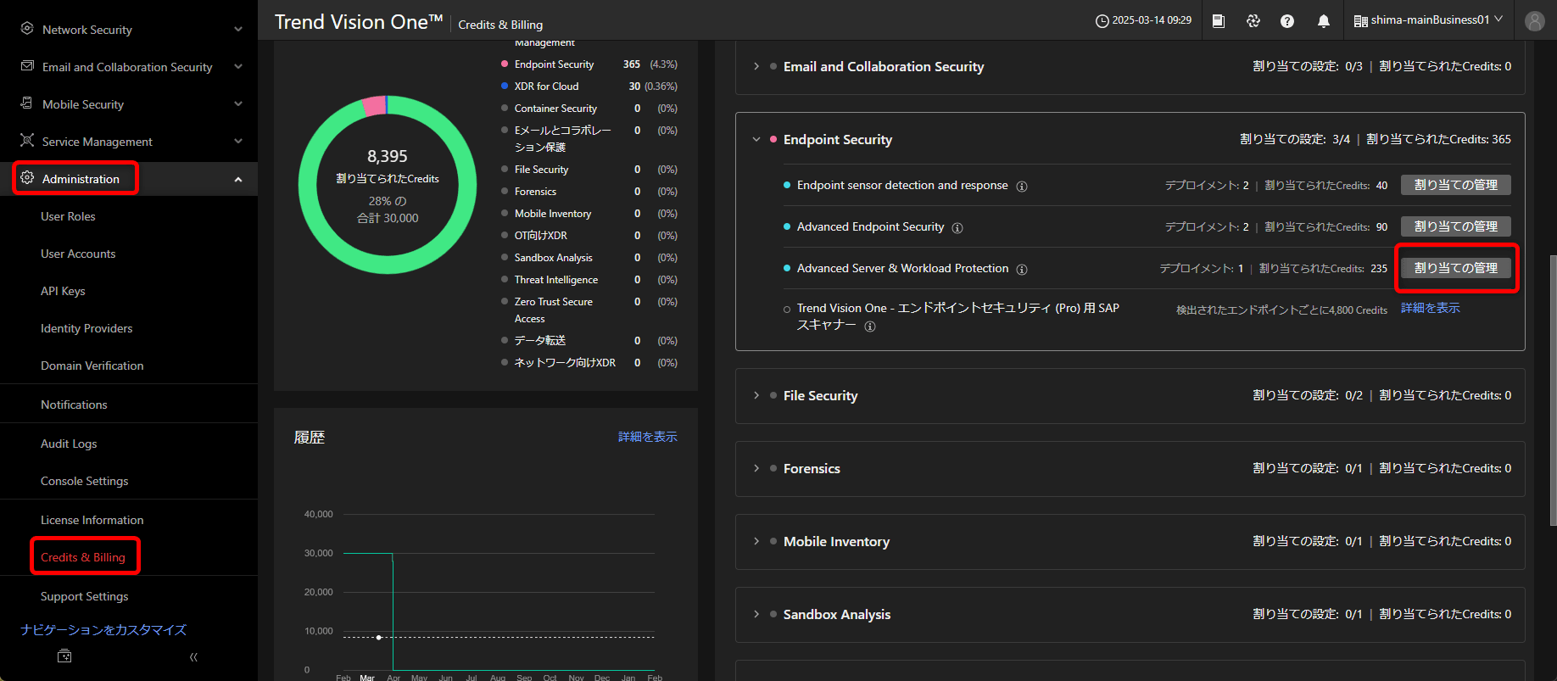Viewport: 1557px width, 681px height.
Task: Manage allocation for Advanced Endpoint Security
Action: pyautogui.click(x=1455, y=226)
